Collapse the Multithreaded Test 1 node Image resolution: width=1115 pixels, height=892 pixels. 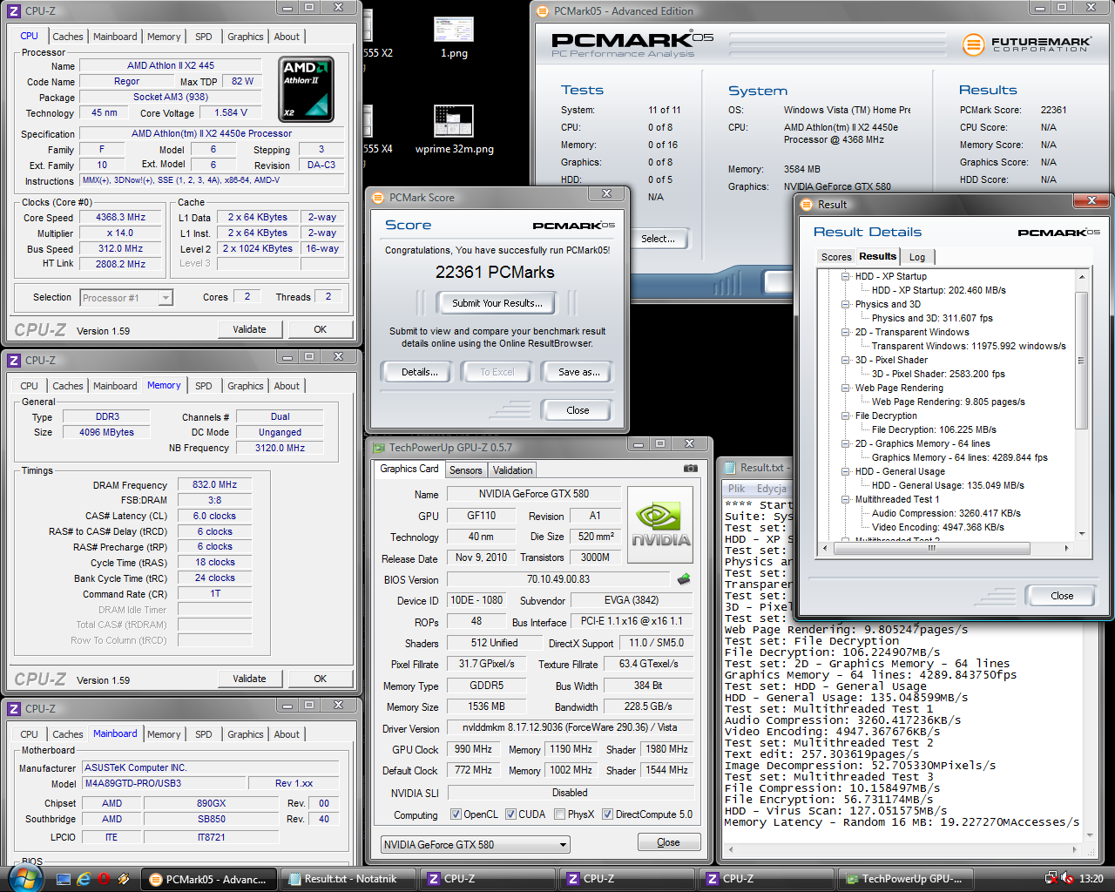click(846, 499)
